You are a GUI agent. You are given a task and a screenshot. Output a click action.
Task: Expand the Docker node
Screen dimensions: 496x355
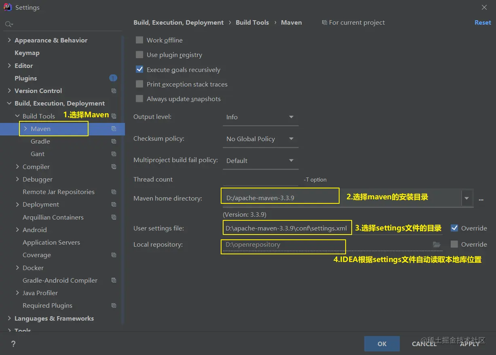click(17, 268)
